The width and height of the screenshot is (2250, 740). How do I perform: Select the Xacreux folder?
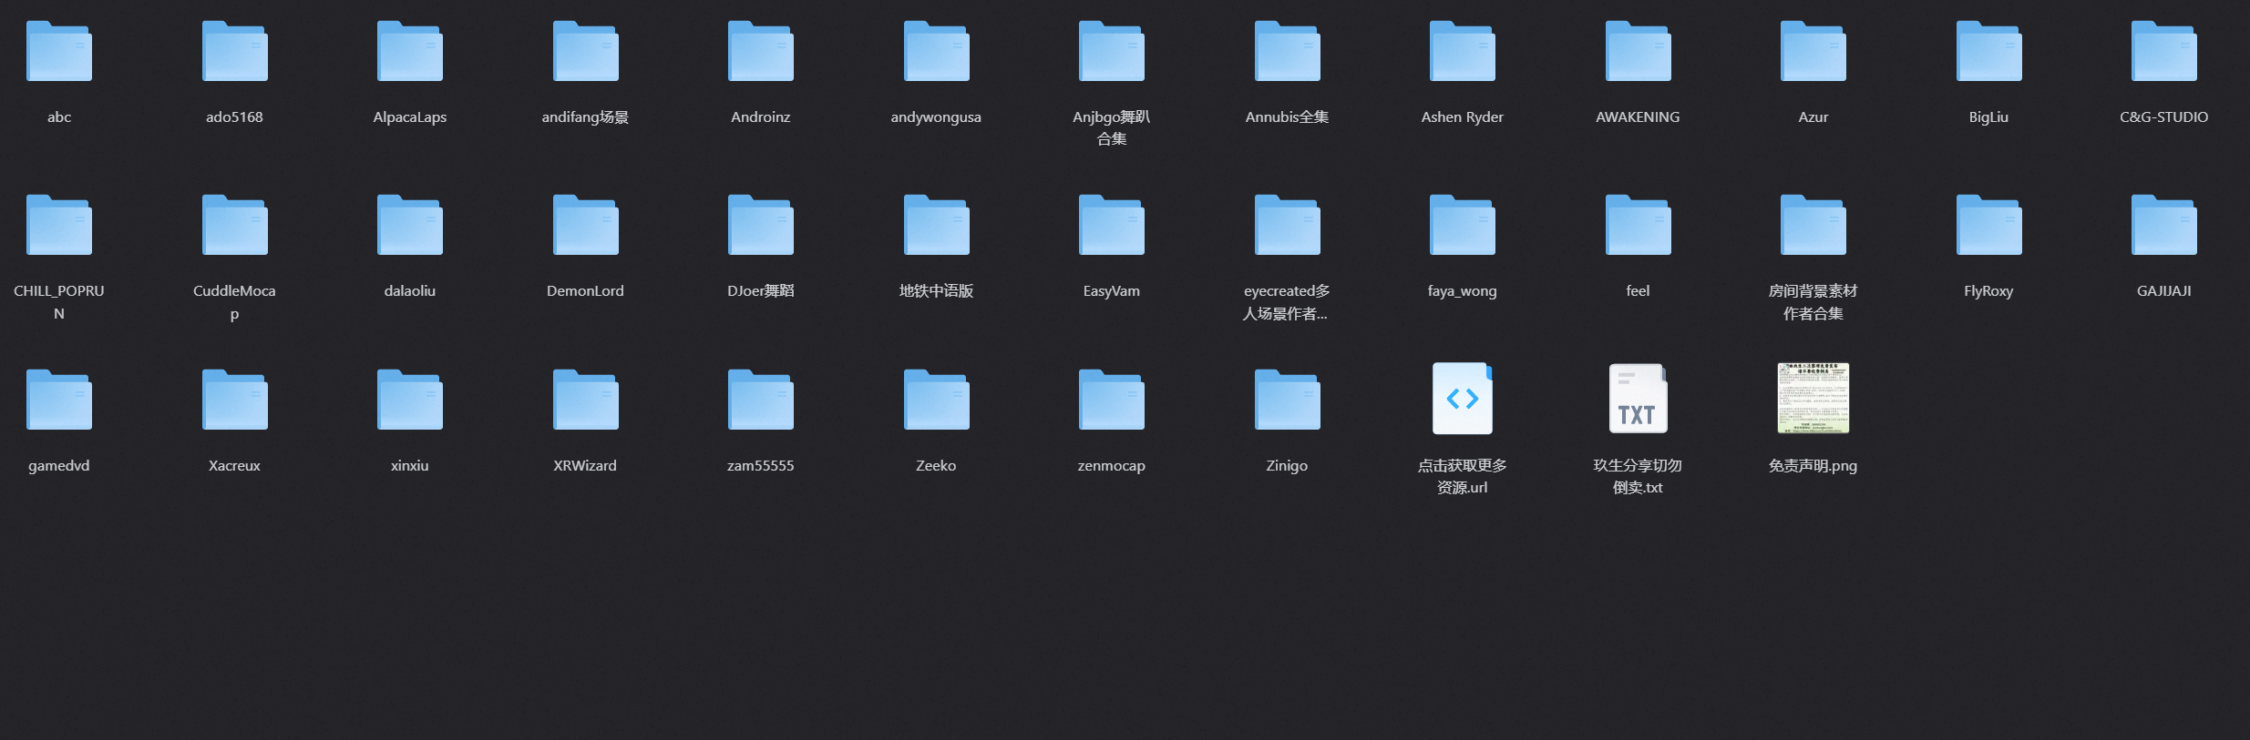click(x=234, y=400)
